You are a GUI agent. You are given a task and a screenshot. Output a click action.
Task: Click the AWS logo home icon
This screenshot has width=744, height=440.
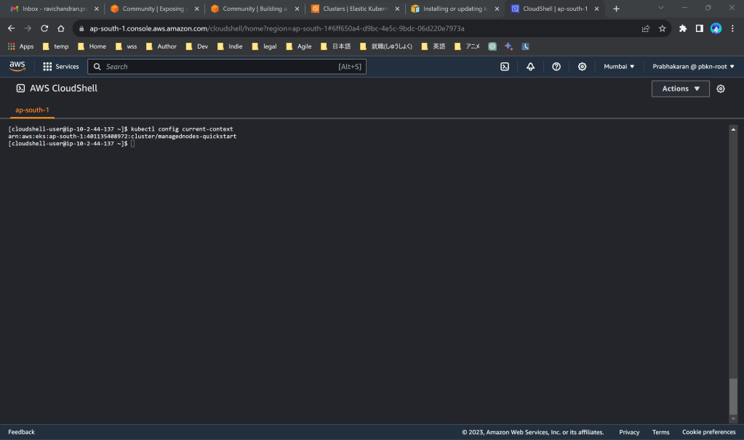(17, 66)
